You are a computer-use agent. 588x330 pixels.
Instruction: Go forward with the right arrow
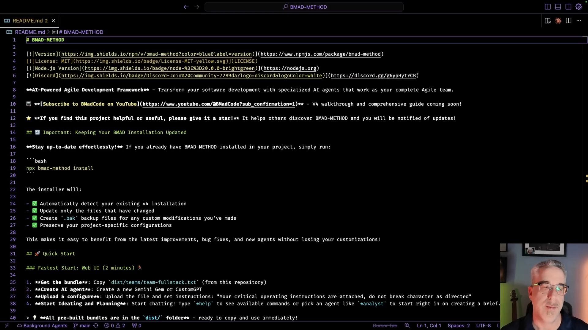196,7
